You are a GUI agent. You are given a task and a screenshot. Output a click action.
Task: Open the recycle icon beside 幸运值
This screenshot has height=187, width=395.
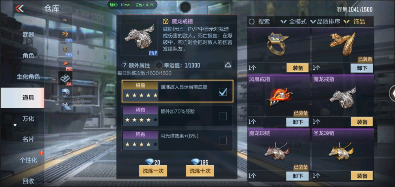(228, 65)
